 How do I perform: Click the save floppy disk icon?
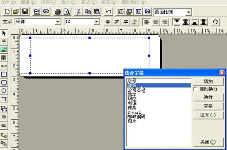point(25,12)
